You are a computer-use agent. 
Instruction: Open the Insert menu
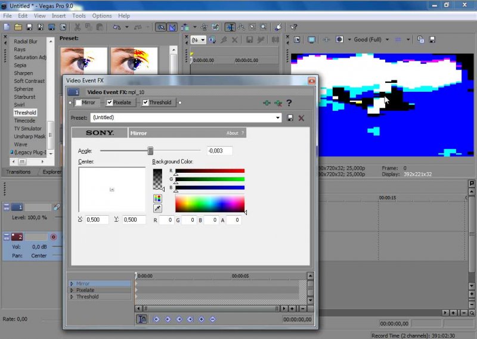pos(59,15)
